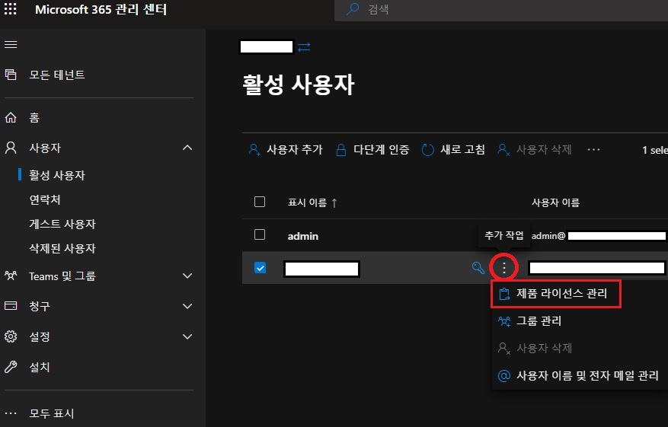
Task: Click the 사용자 추가 icon
Action: [254, 150]
